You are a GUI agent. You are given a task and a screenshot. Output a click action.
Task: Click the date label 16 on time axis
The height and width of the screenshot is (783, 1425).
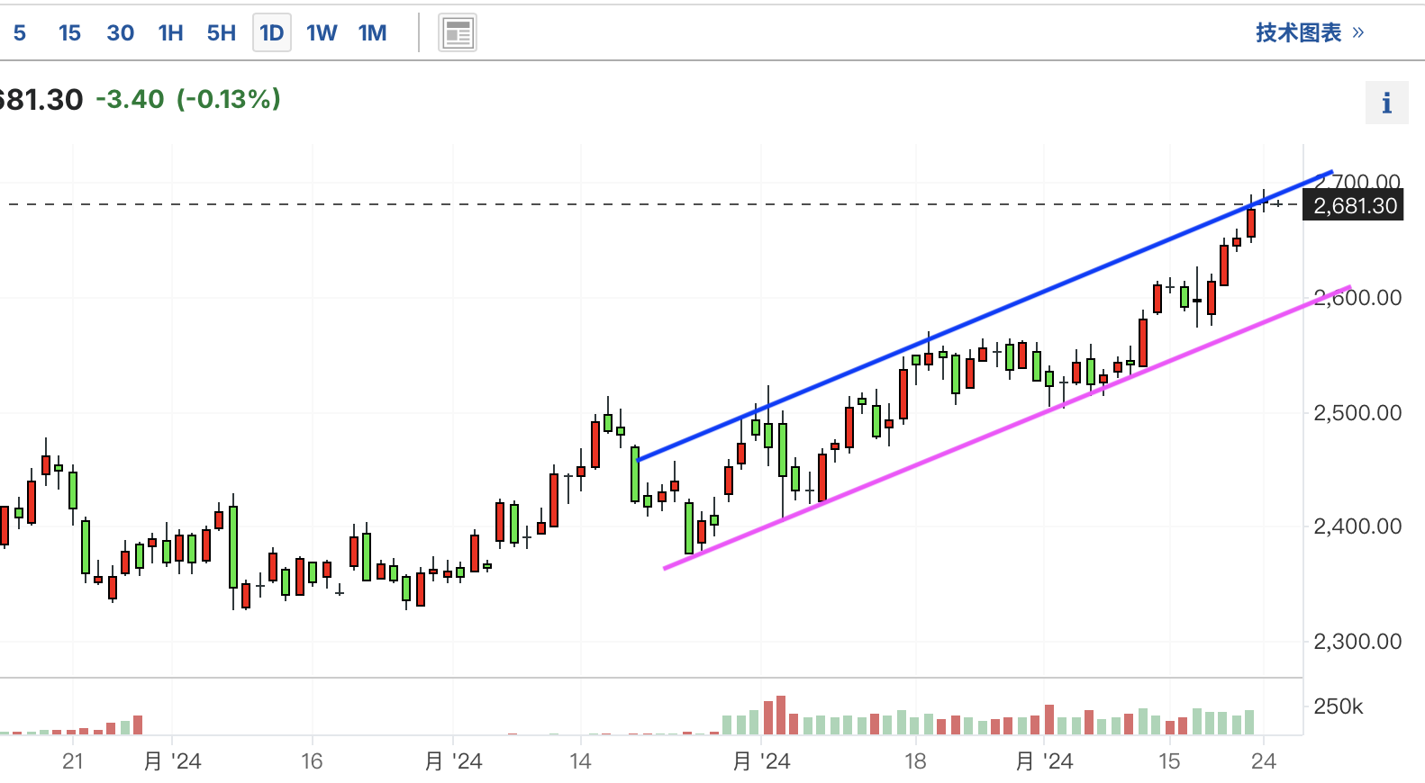click(x=312, y=761)
